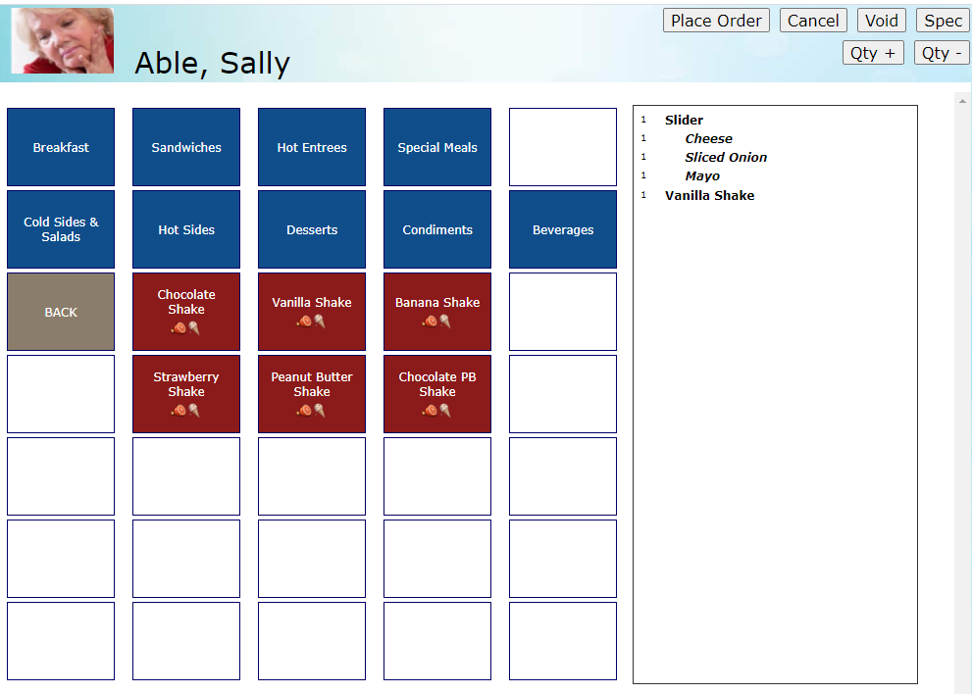Screen dimensions: 972x694
Task: Open the Desserts category
Action: click(312, 229)
